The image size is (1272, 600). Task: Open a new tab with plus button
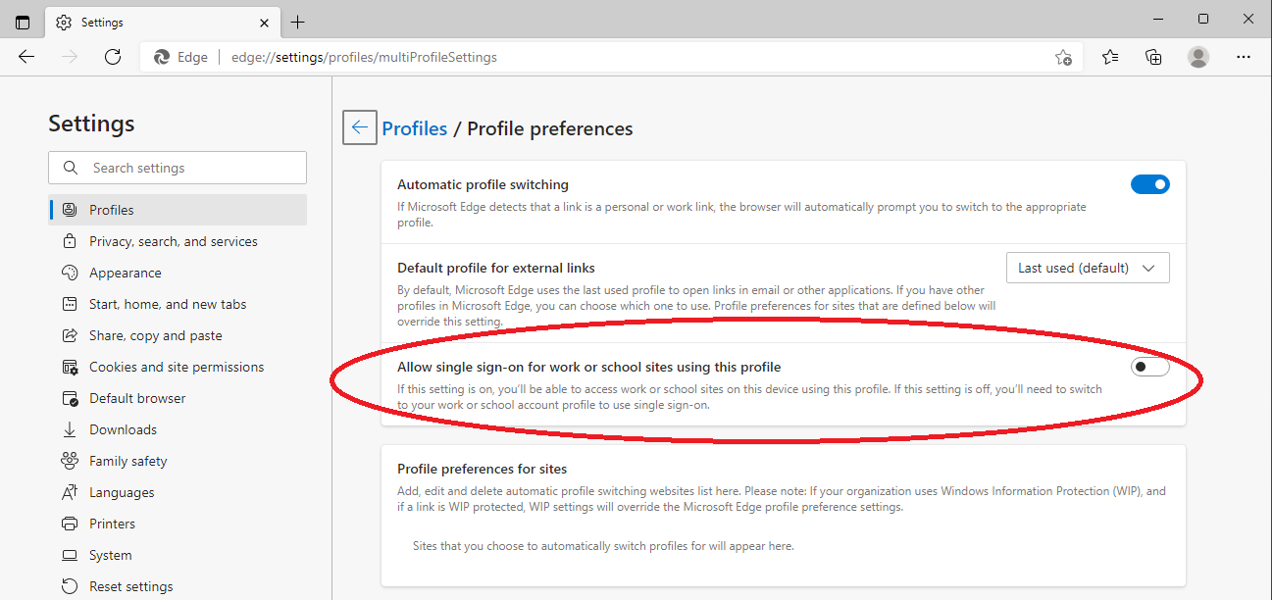pyautogui.click(x=298, y=22)
